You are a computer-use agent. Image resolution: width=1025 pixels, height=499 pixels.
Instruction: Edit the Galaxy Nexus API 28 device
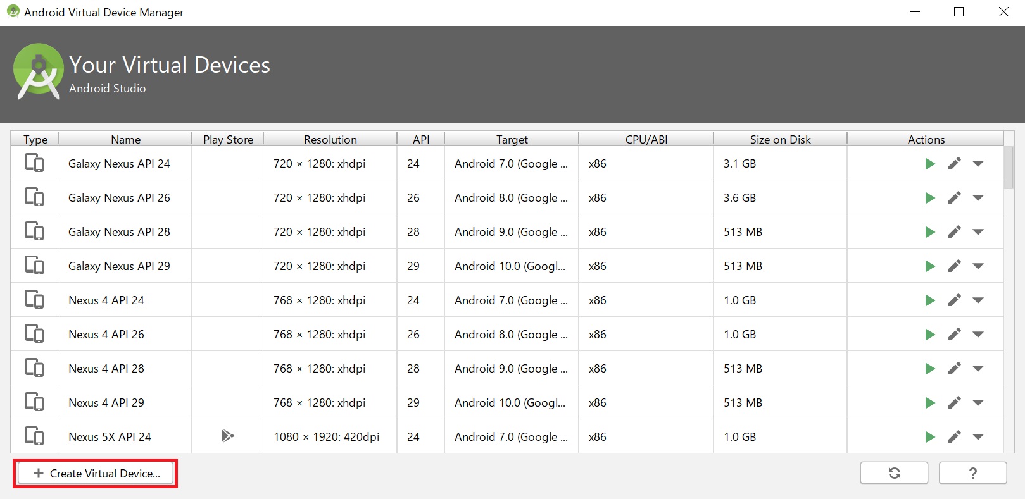954,232
